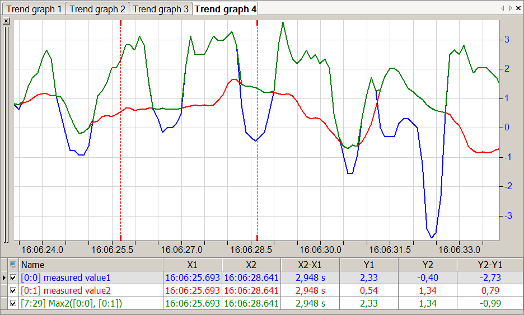Close the tab panel with top-right X
Viewport: 524px width, 315px height.
click(518, 8)
